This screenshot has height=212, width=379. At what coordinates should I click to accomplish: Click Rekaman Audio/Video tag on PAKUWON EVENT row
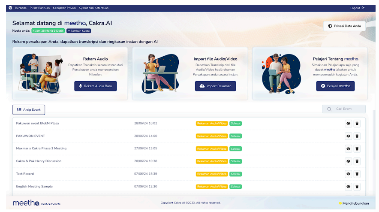coord(212,136)
